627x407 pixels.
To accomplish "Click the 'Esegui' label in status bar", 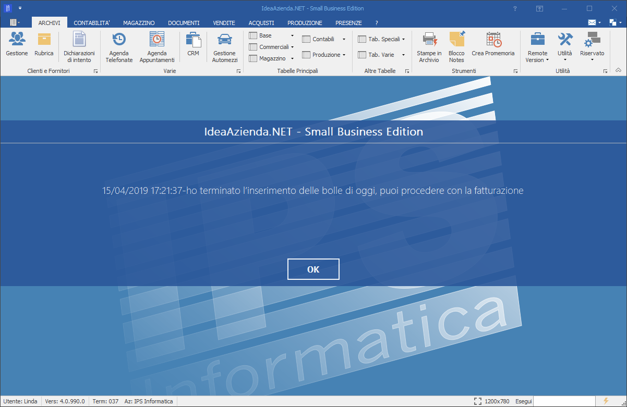I will click(x=524, y=401).
